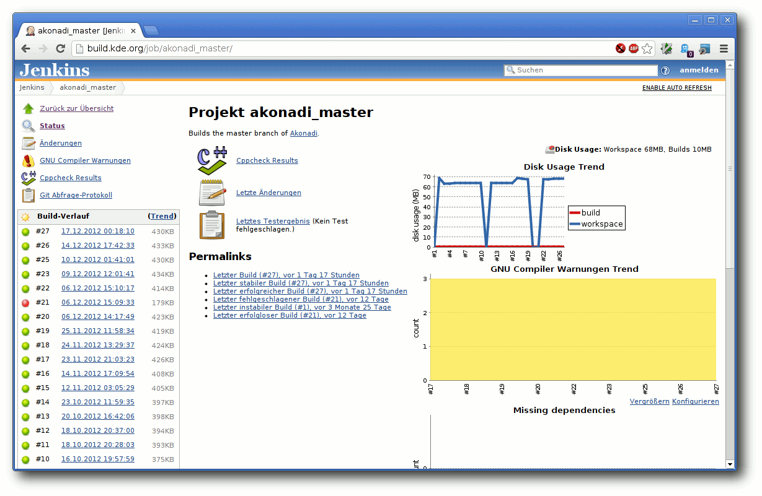The image size is (762, 496).
Task: Open the Akonadi link in description
Action: (304, 133)
